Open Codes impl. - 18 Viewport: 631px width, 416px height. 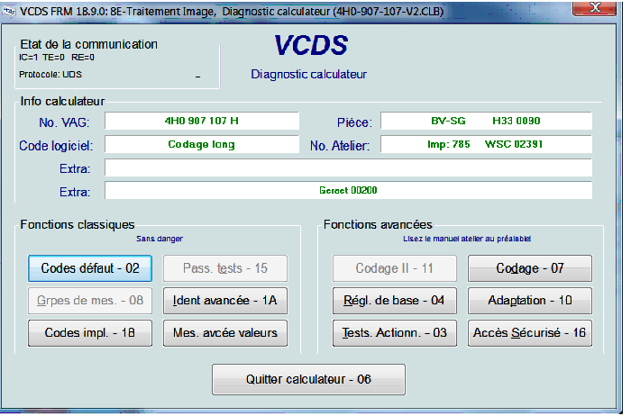point(90,333)
